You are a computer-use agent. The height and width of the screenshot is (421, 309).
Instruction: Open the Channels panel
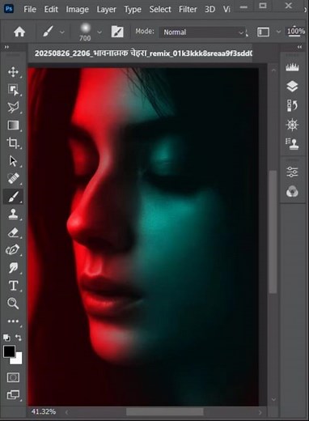292,191
